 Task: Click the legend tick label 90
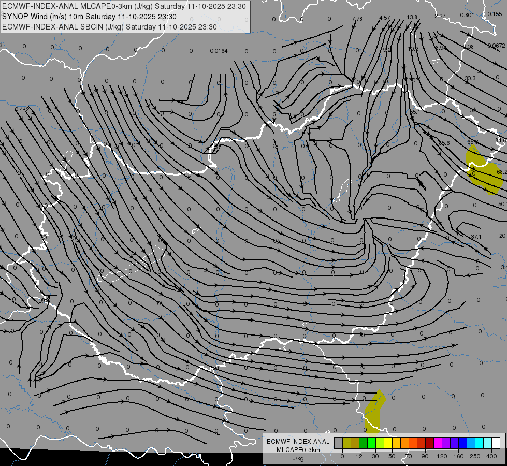click(425, 456)
